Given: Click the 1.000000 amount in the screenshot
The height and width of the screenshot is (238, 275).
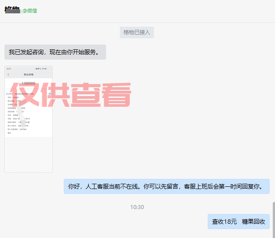Looking at the screenshot, I should 29,83.
